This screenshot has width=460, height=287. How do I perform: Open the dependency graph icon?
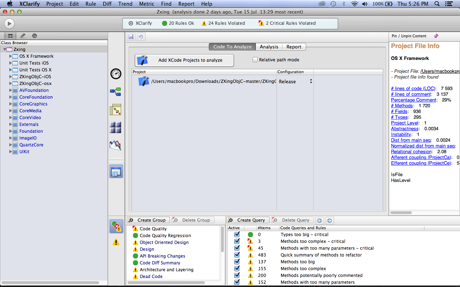(115, 92)
